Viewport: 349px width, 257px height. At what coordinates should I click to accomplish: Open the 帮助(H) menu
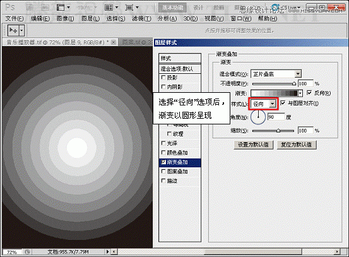(x=268, y=18)
